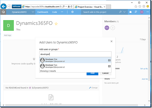Select Developer One from results
152x108 pixels.
click(75, 60)
